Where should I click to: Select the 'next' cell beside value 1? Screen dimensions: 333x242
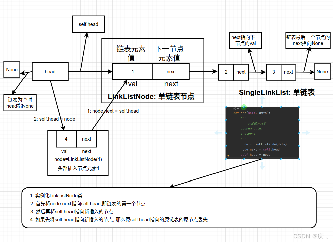tap(171, 72)
